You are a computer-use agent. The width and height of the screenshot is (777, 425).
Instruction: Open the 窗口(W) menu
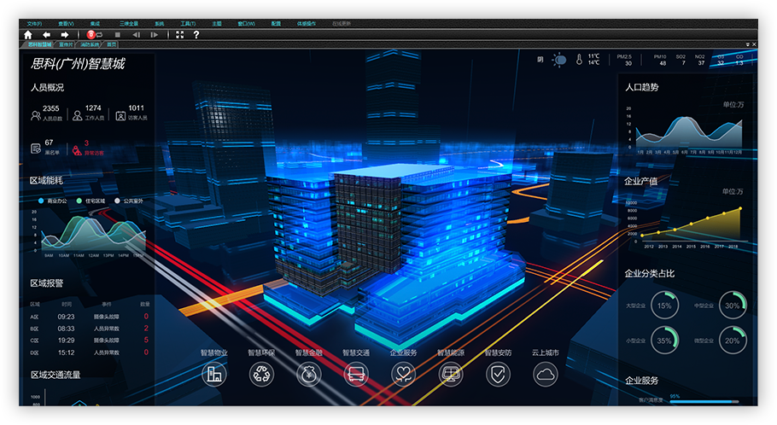tap(246, 23)
